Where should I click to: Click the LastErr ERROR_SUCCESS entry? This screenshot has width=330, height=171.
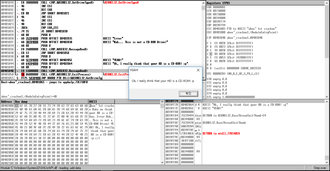238,68
